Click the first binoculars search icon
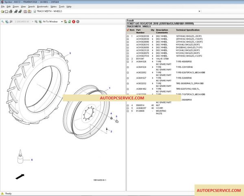This screenshot has height=196, width=244. pos(16,11)
